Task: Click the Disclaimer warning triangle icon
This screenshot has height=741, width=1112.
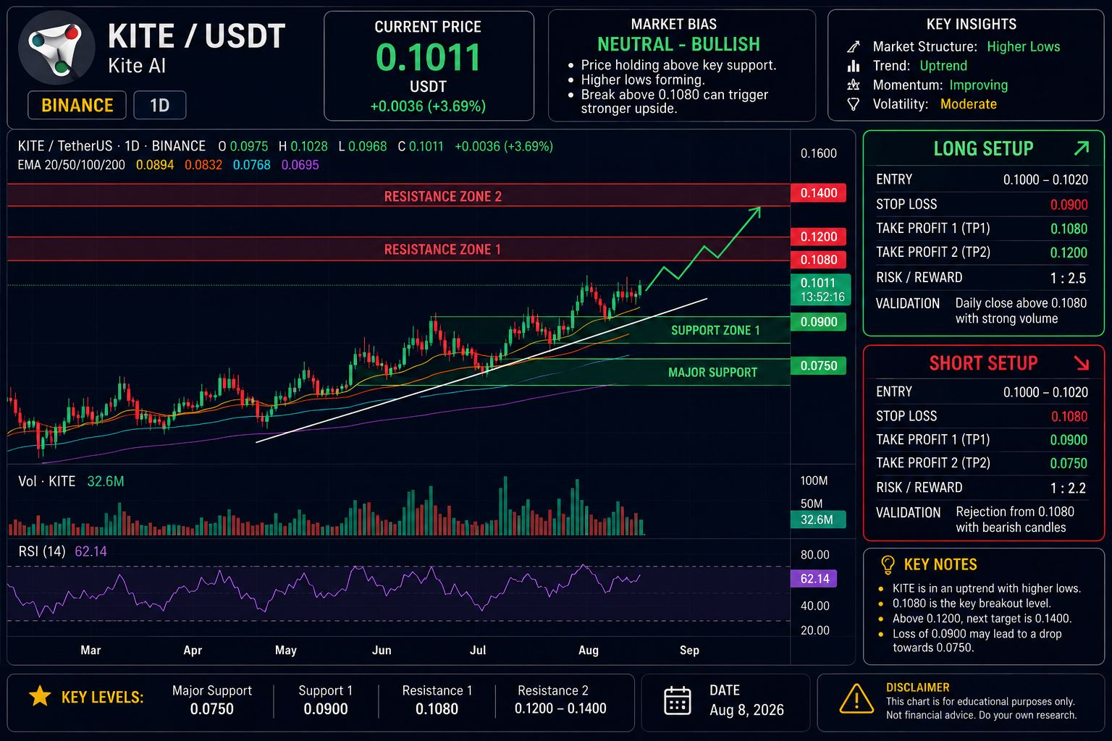Action: (x=856, y=700)
